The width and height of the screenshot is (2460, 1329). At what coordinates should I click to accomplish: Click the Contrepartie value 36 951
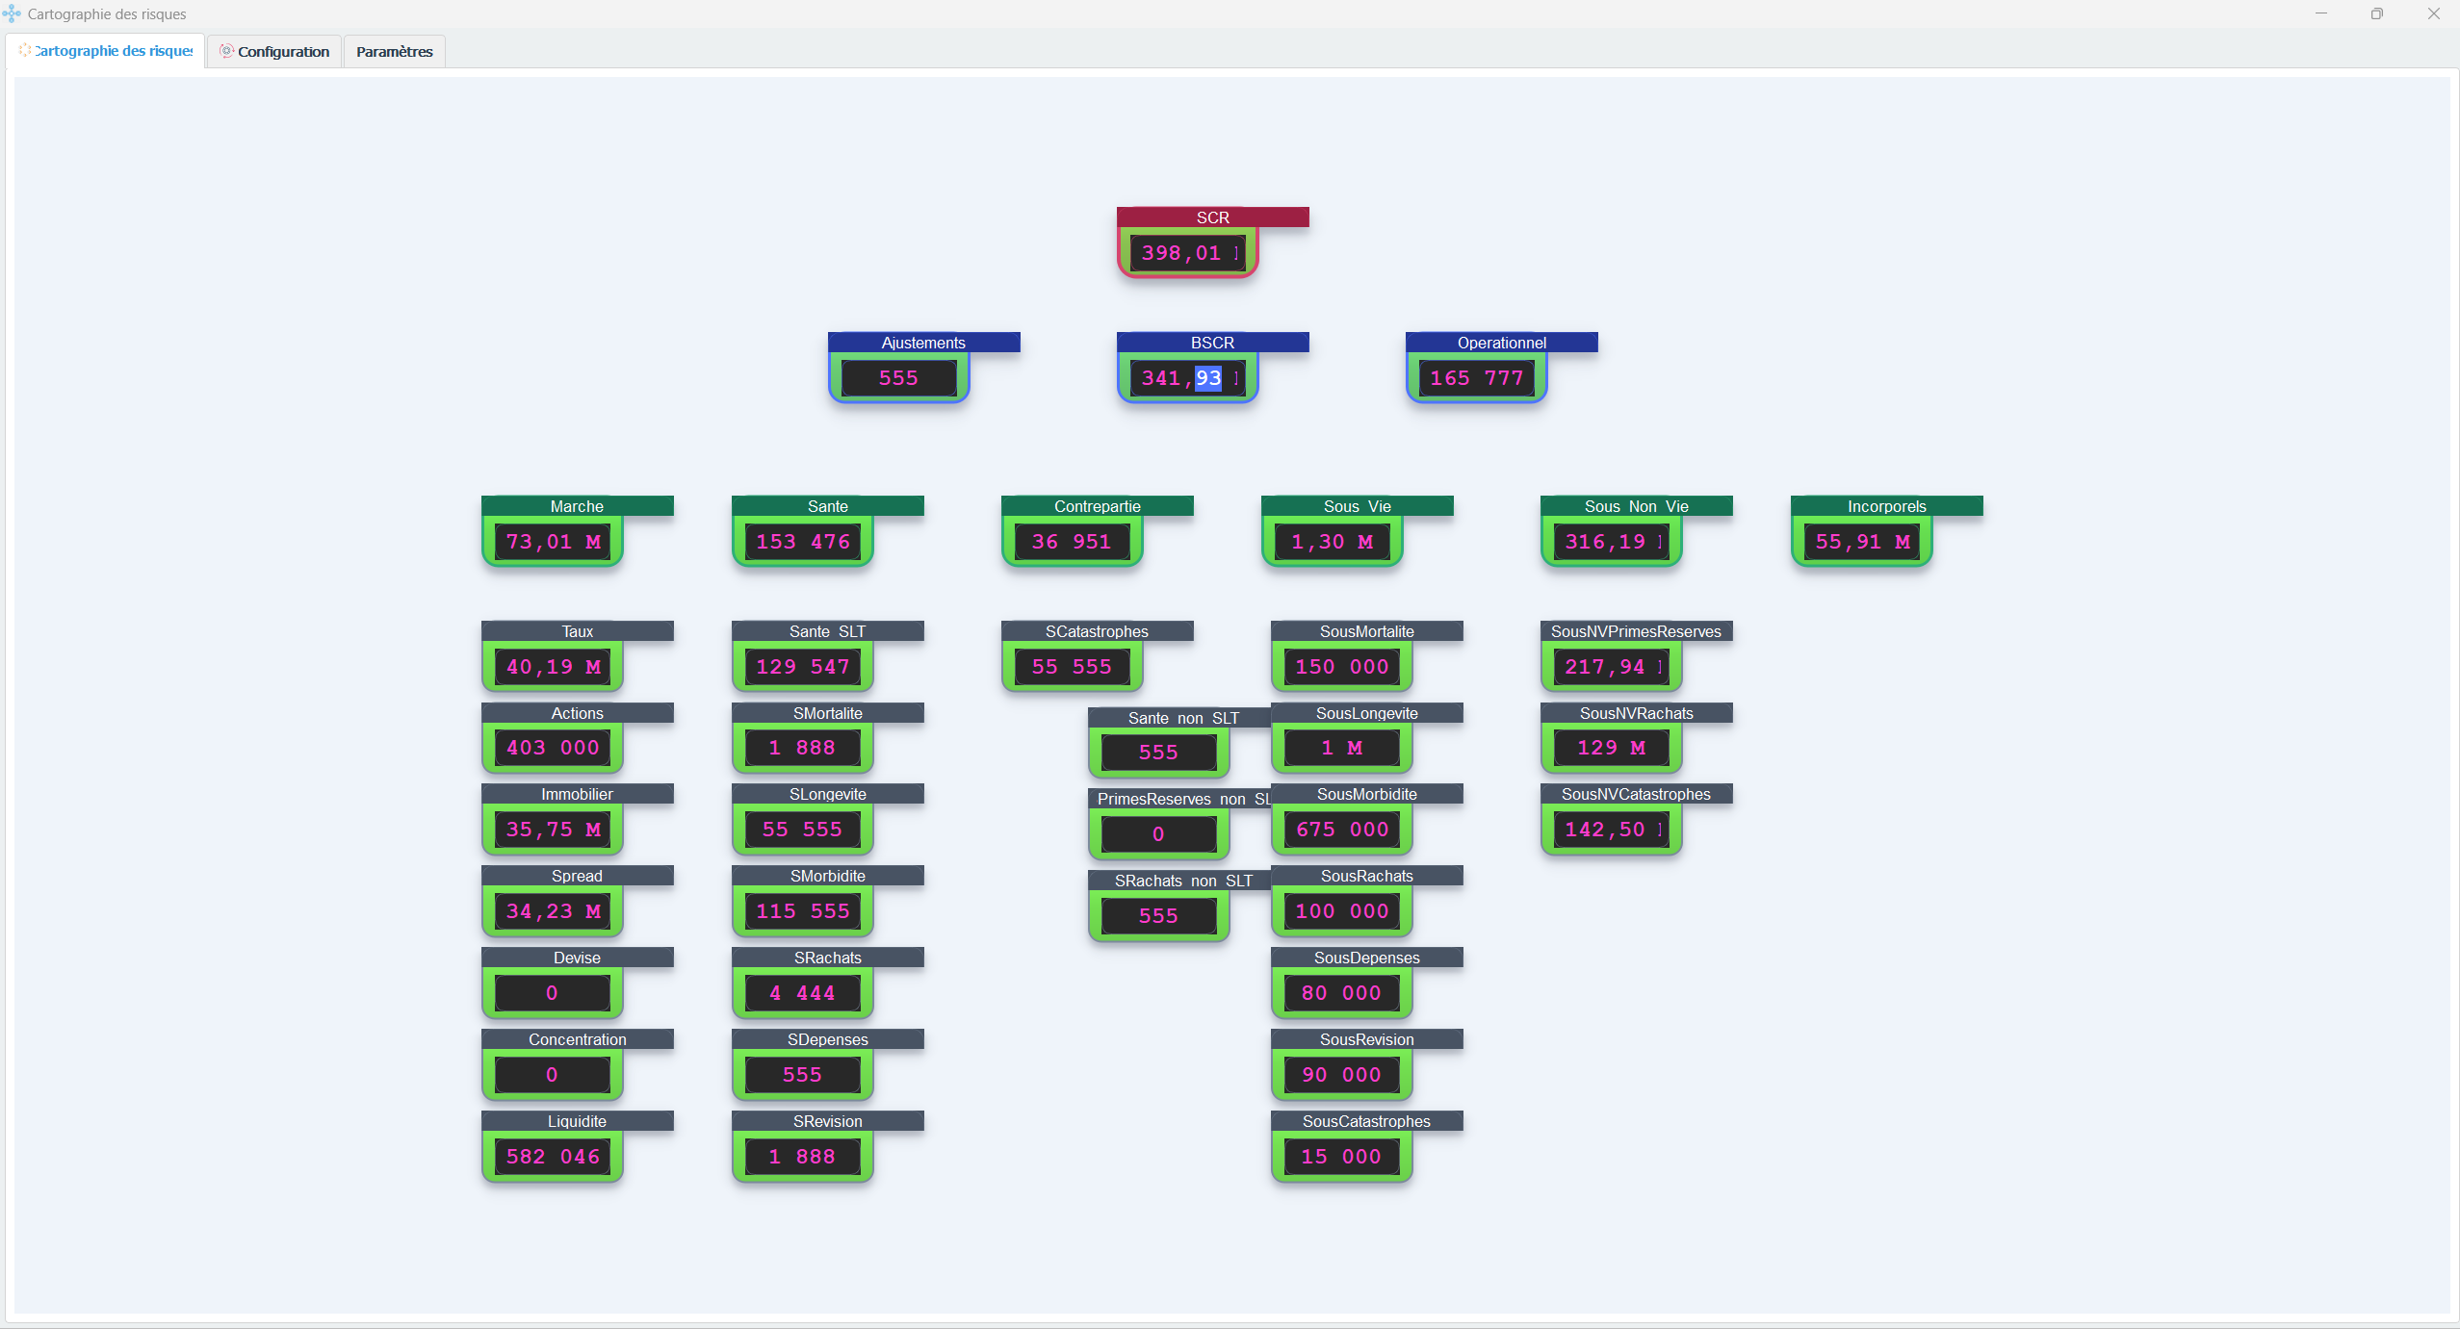(x=1073, y=542)
